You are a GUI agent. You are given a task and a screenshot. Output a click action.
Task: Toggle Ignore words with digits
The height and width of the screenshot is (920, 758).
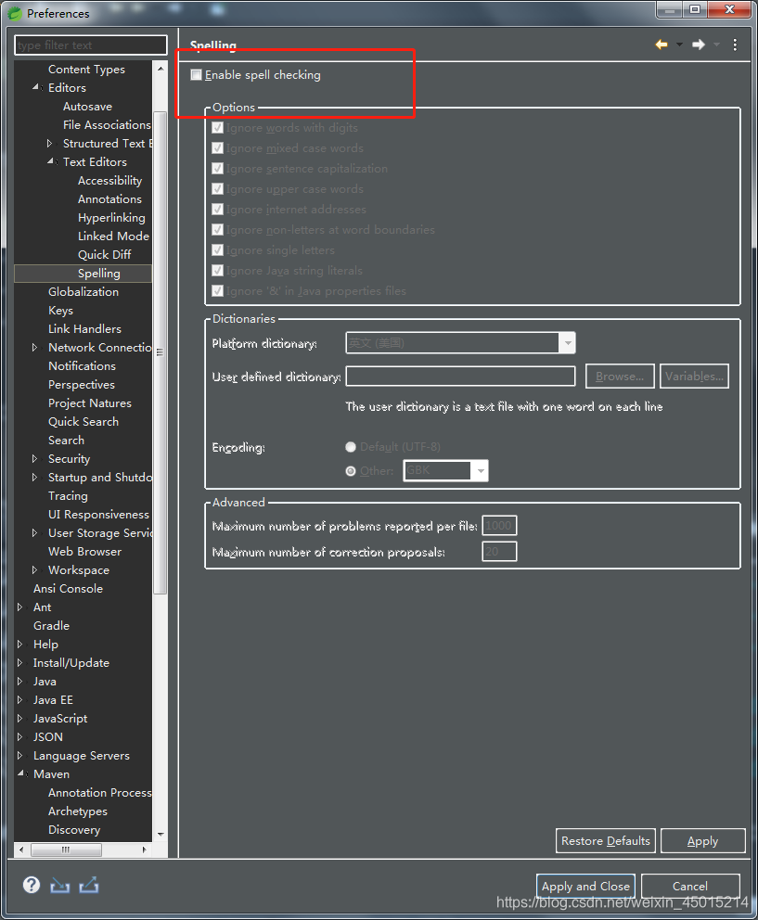(217, 127)
